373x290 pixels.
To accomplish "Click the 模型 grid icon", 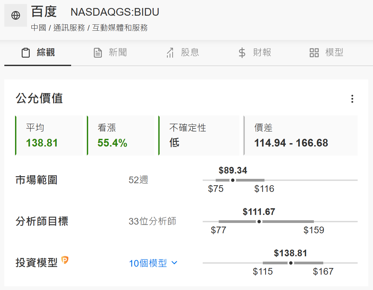I will tap(314, 53).
